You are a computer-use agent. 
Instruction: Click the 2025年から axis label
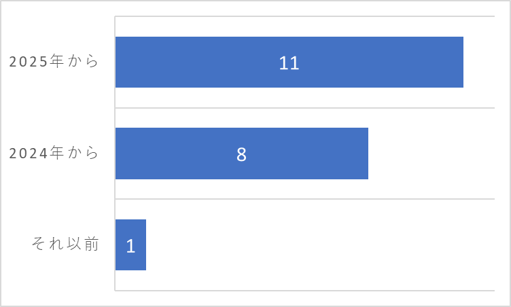54,61
